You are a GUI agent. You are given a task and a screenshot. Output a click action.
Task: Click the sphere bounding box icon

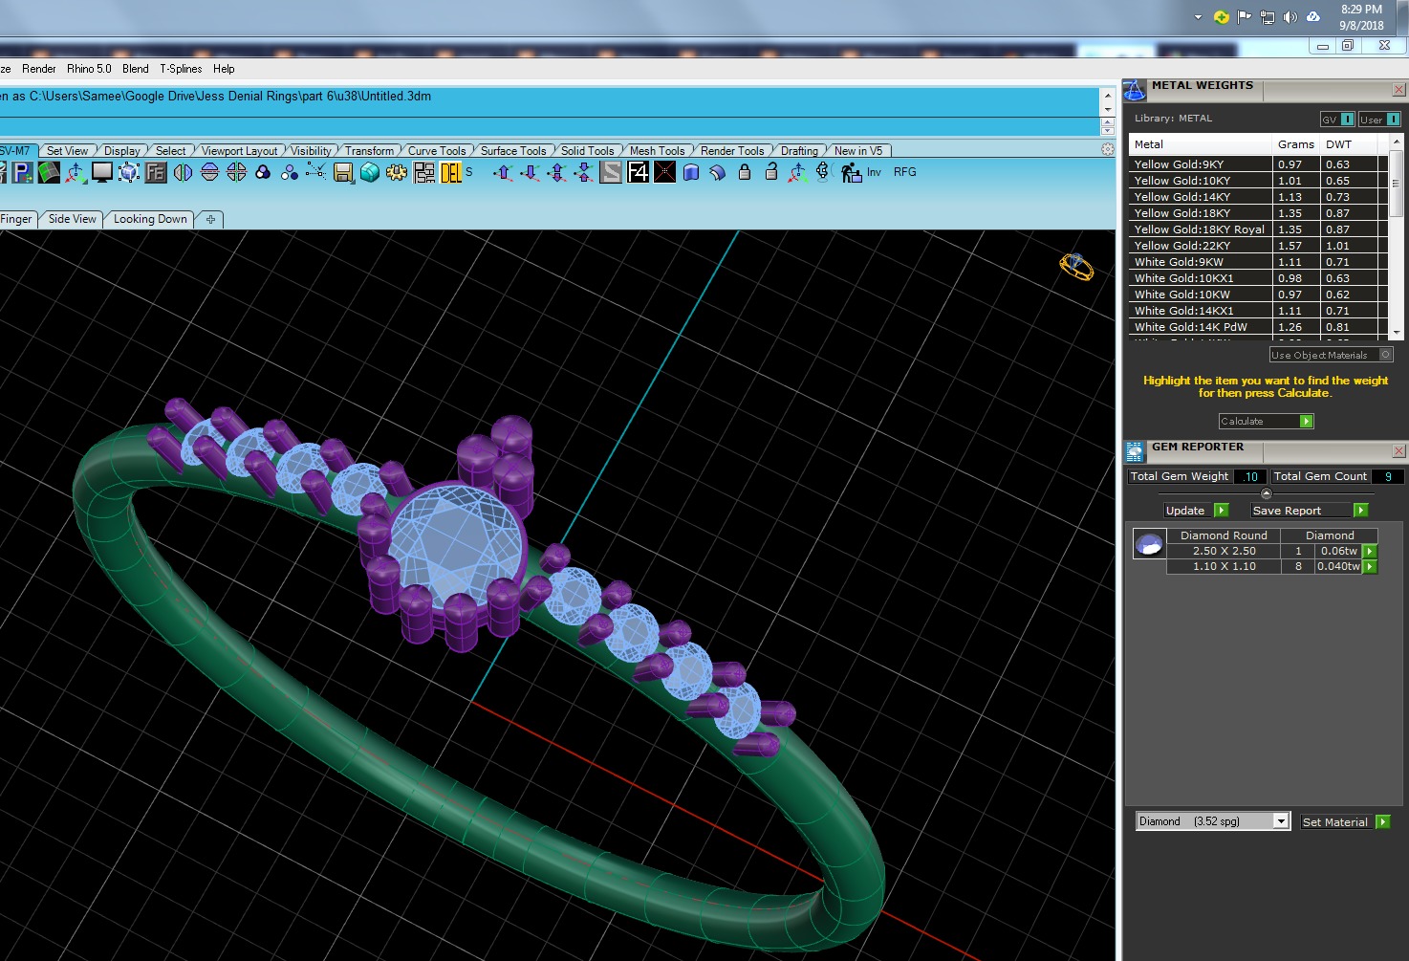tap(129, 172)
